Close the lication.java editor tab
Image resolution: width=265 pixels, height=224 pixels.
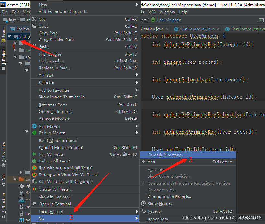(167, 29)
